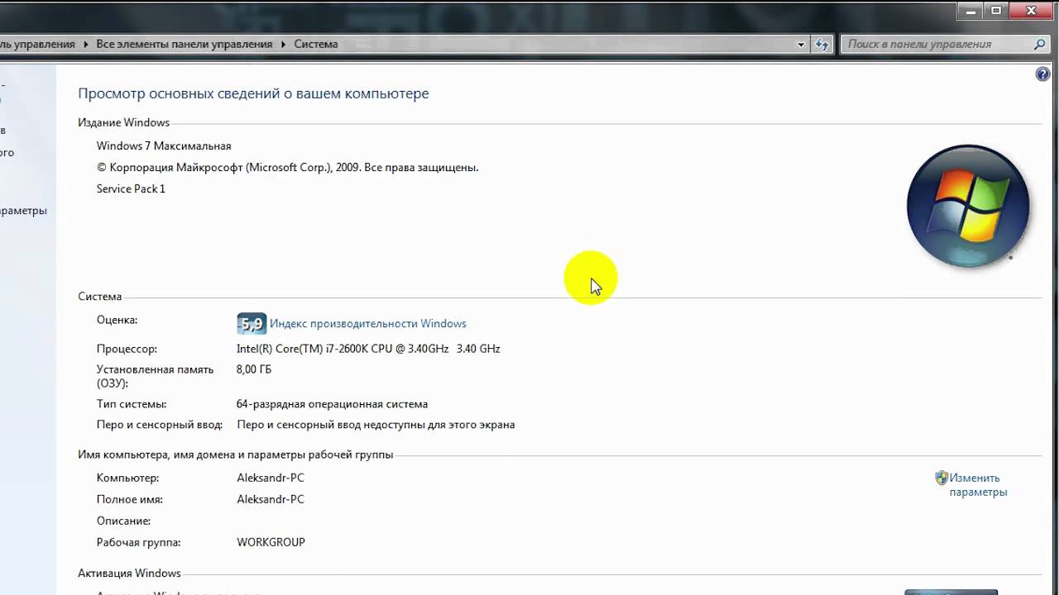Select Система breadcrumb item
This screenshot has width=1059, height=595.
(x=316, y=45)
